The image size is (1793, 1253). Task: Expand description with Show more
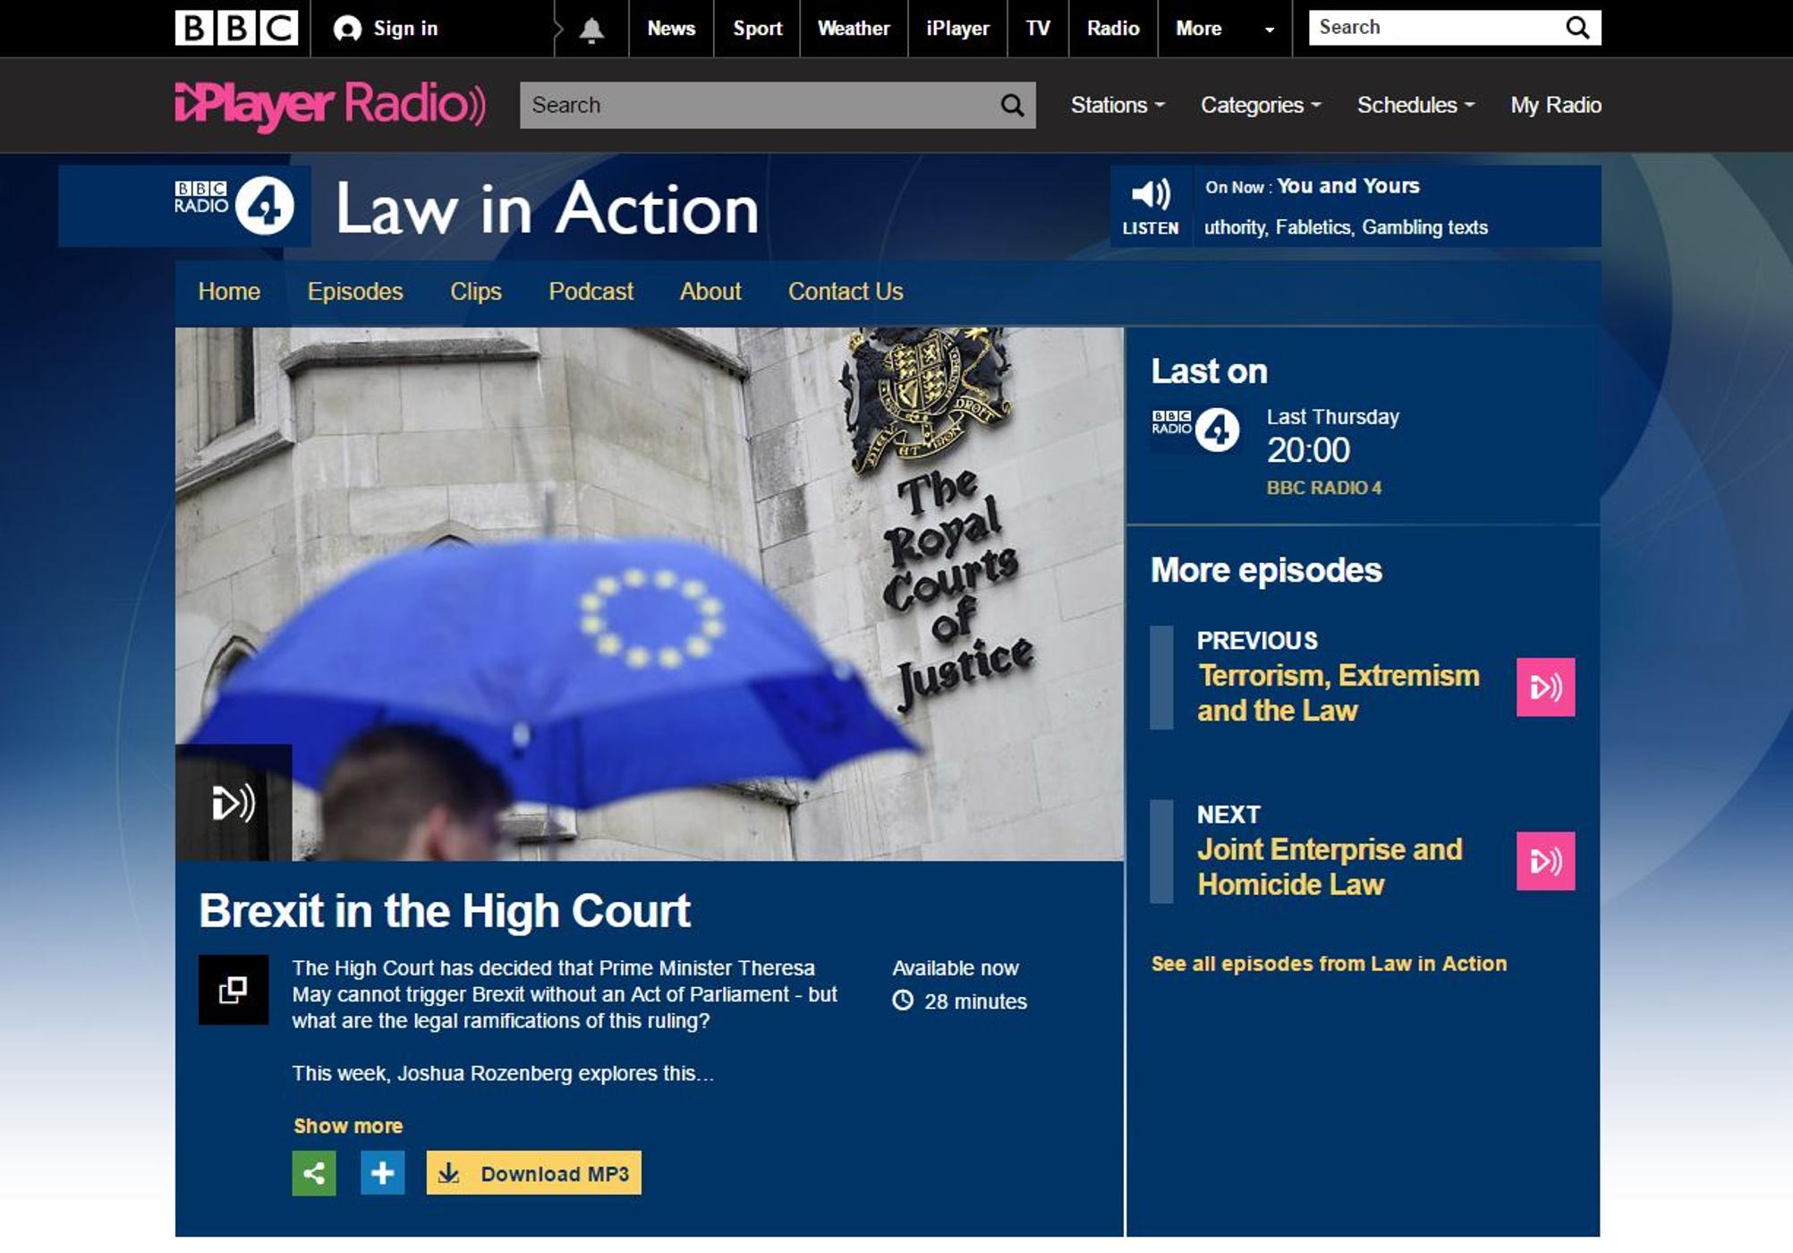[348, 1126]
